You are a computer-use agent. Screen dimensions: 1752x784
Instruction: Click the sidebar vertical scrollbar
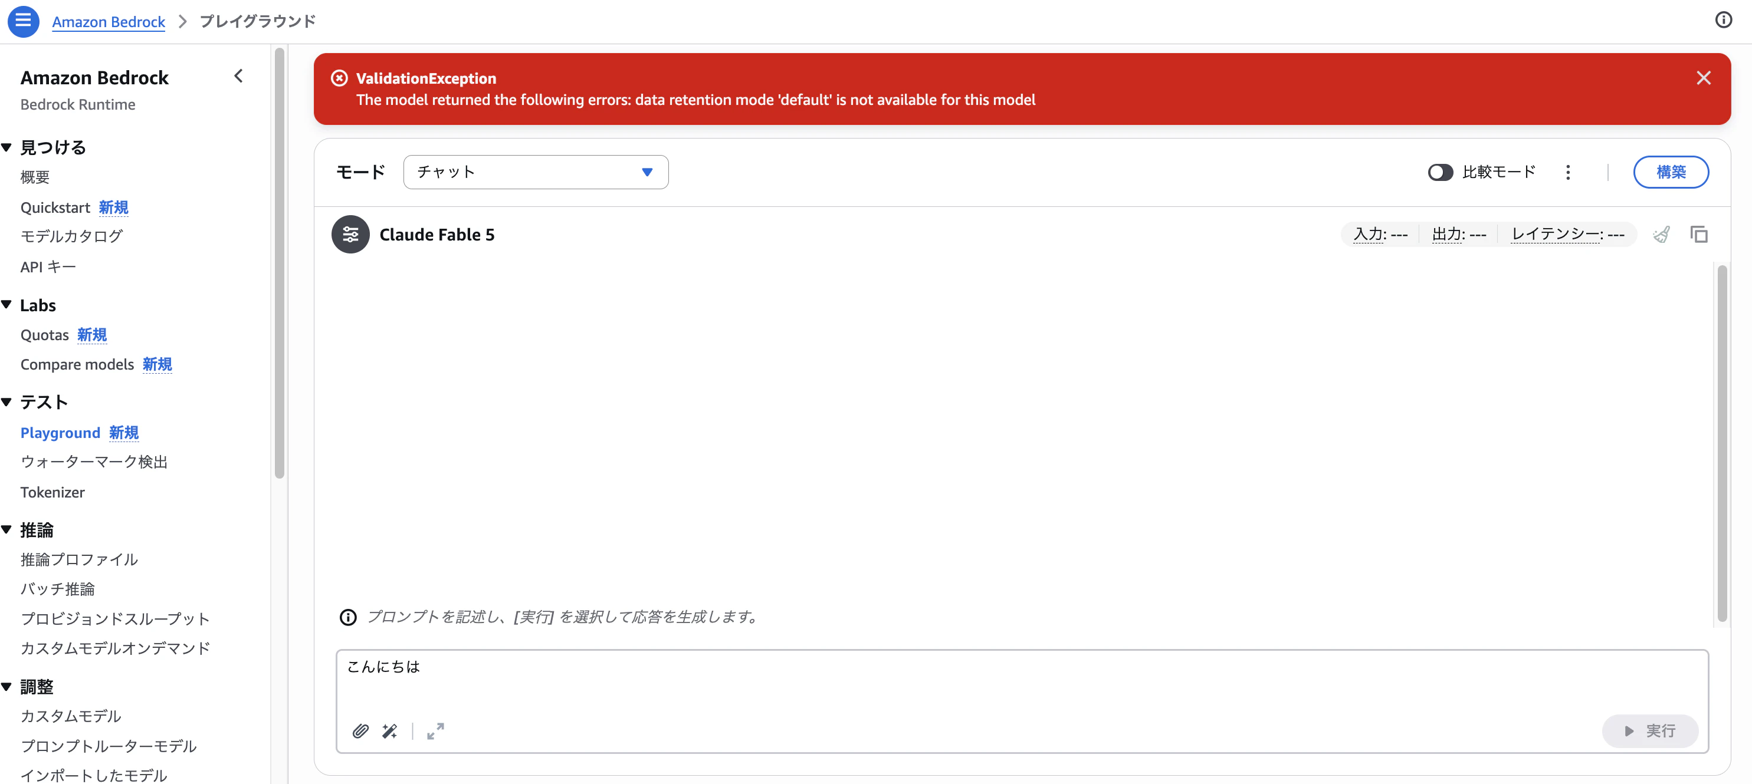point(279,263)
